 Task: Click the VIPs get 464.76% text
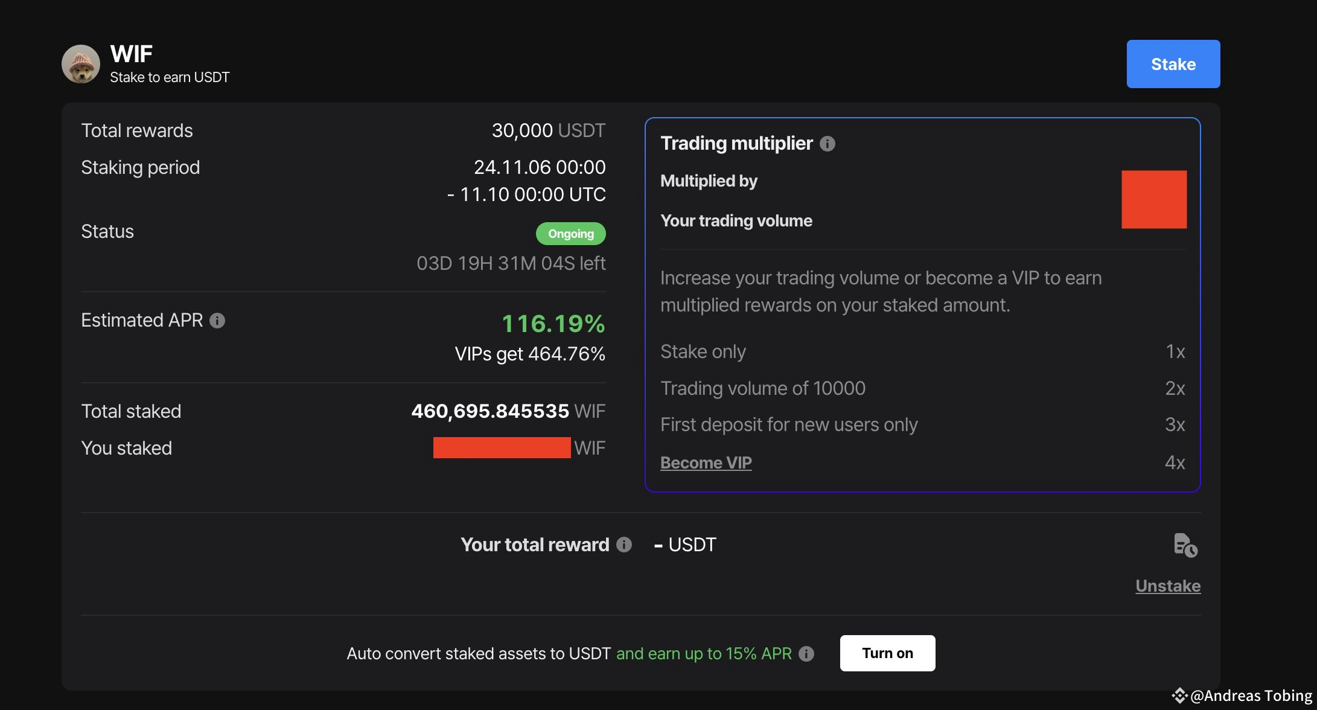point(531,354)
